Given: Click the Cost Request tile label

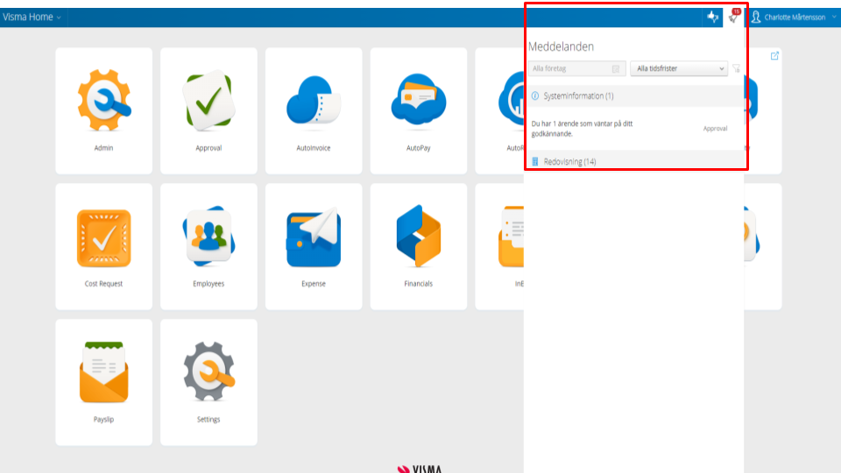Looking at the screenshot, I should pyautogui.click(x=103, y=284).
